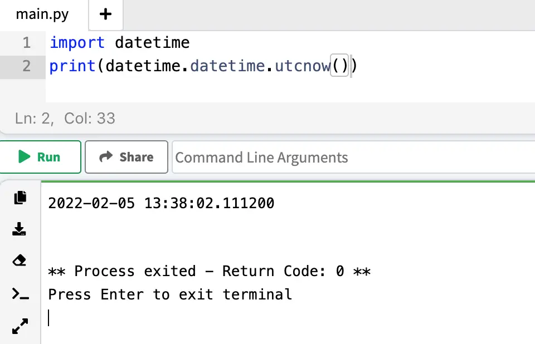This screenshot has width=535, height=344.
Task: Select the empty tab bar area
Action: coord(334,15)
